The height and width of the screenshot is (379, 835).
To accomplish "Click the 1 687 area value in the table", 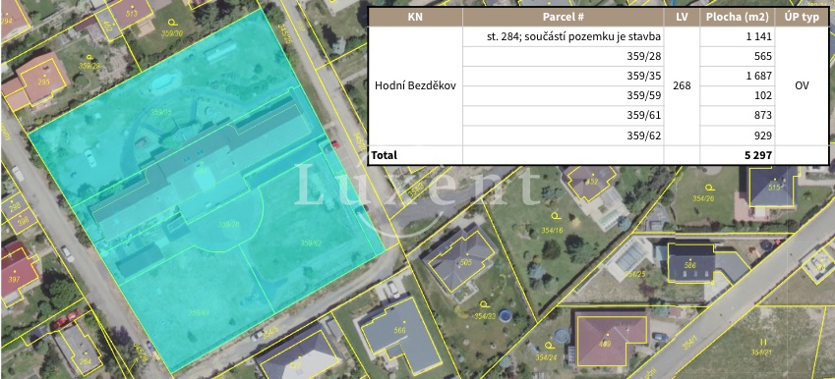I will (x=759, y=76).
